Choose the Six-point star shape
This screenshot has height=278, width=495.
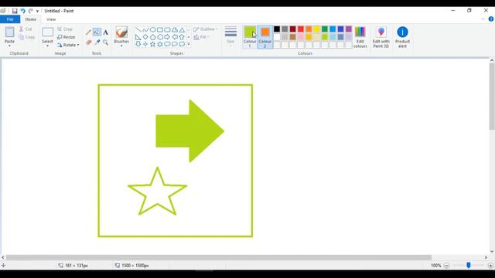tap(160, 45)
